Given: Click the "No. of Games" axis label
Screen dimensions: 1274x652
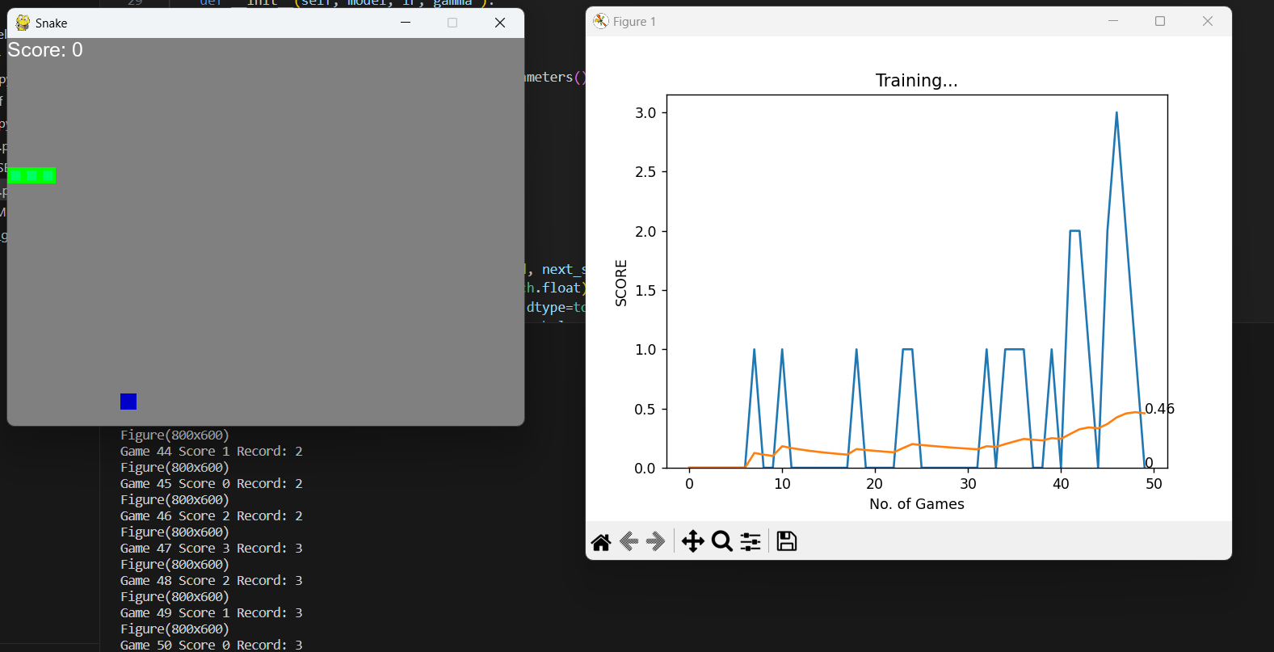Looking at the screenshot, I should click(916, 504).
